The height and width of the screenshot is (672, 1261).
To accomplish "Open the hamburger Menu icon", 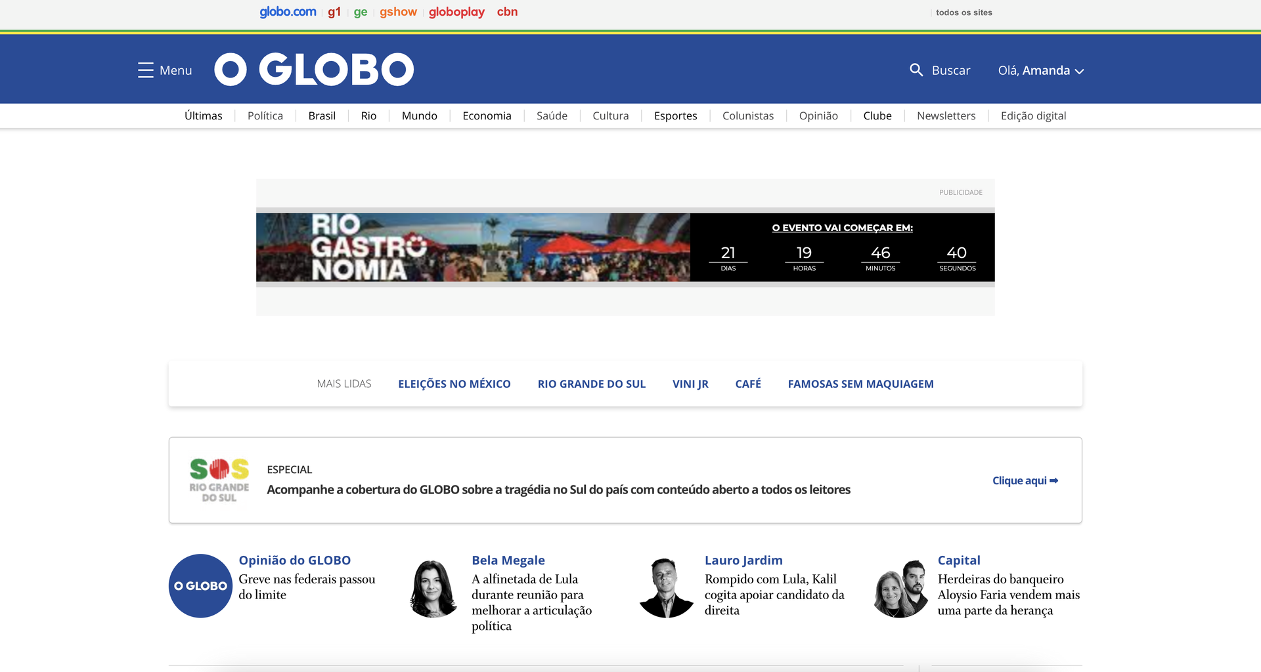I will pyautogui.click(x=145, y=70).
